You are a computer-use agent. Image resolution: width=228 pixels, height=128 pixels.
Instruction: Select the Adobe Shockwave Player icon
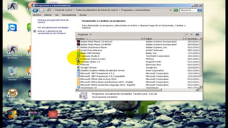[x=78, y=47]
